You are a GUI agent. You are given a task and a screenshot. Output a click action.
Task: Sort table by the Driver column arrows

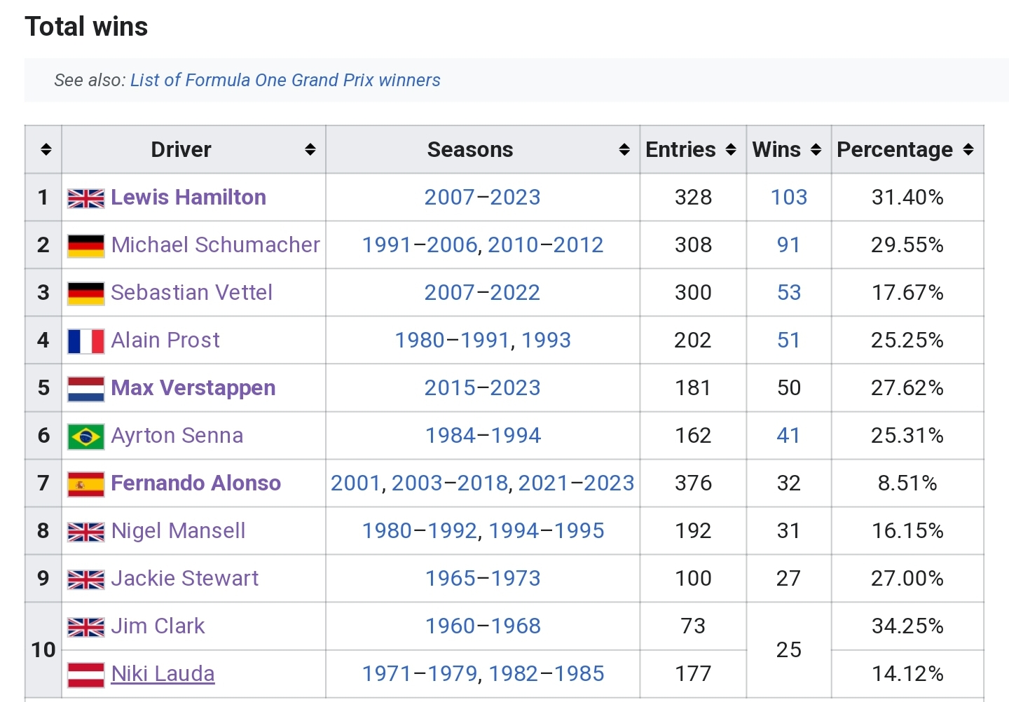tap(310, 149)
